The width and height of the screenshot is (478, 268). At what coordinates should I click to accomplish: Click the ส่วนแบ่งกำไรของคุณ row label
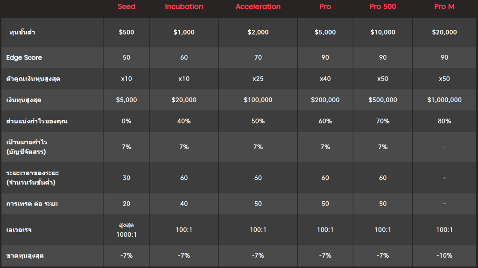coord(34,121)
